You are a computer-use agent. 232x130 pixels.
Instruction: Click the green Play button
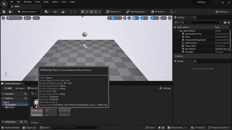pyautogui.click(x=83, y=12)
